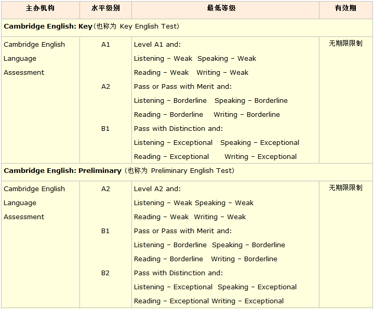374x309 pixels.
Task: Click the "水平级别" column header
Action: (x=105, y=8)
